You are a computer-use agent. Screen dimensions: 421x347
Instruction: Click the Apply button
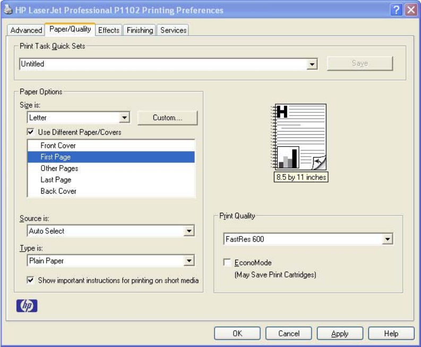tap(340, 333)
